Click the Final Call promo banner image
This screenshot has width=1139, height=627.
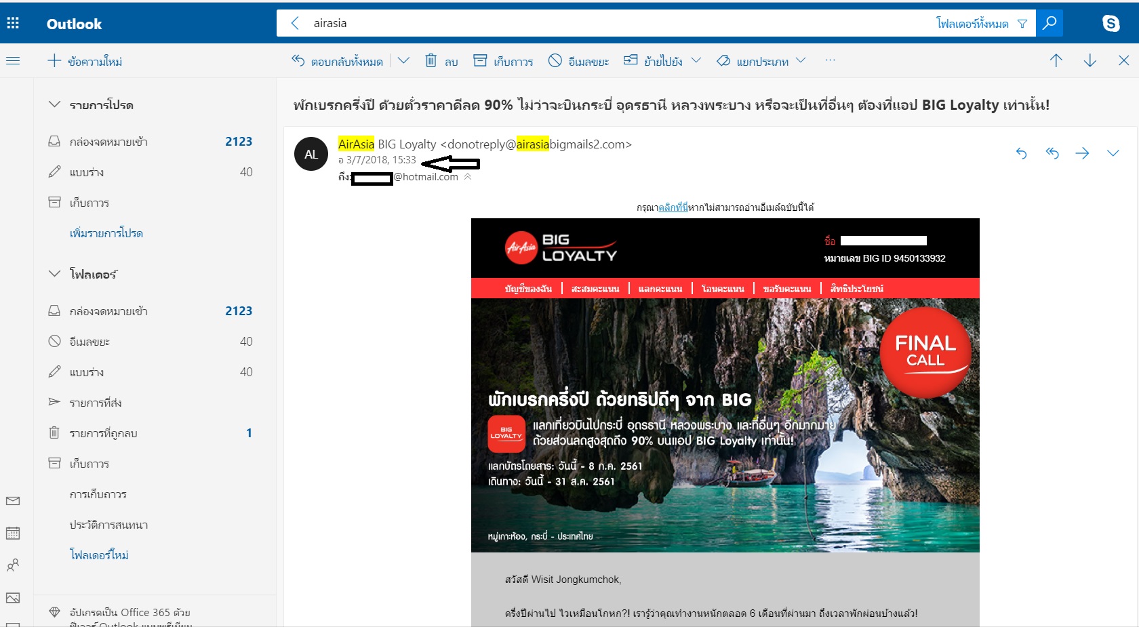pos(725,426)
